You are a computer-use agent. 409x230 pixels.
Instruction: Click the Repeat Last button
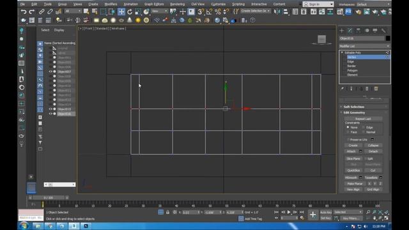point(363,119)
